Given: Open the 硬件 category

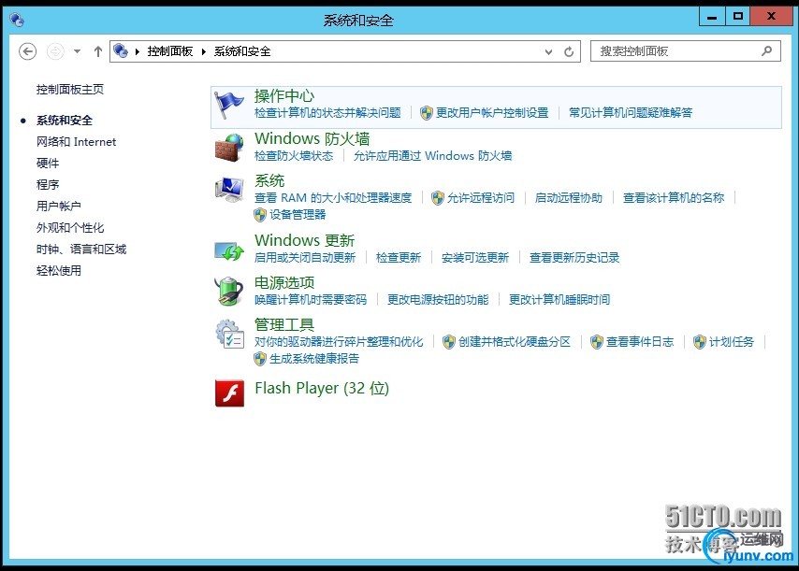Looking at the screenshot, I should pyautogui.click(x=48, y=164).
